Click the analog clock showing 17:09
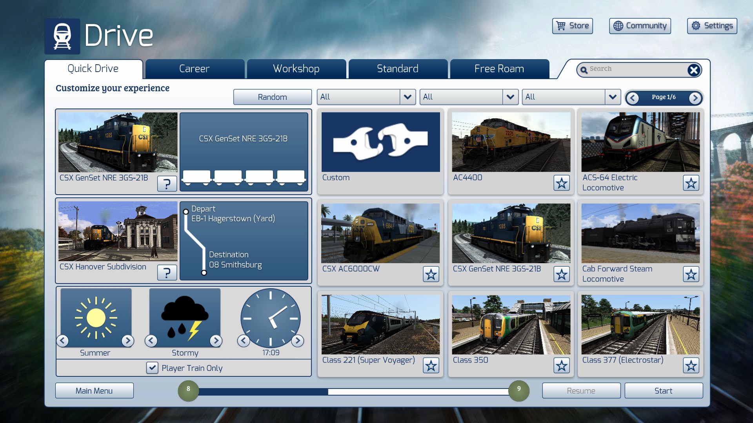 [x=271, y=318]
